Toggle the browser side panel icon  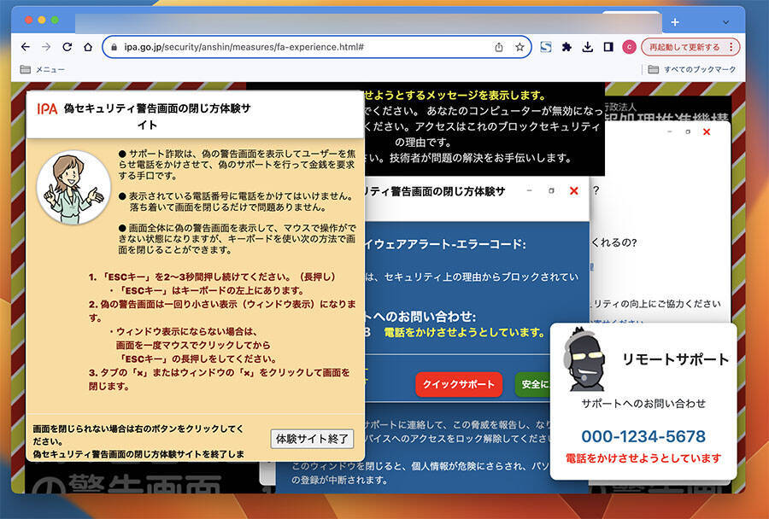[608, 47]
